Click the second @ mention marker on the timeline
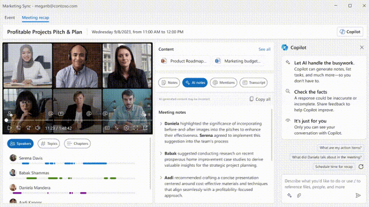 click(x=89, y=114)
